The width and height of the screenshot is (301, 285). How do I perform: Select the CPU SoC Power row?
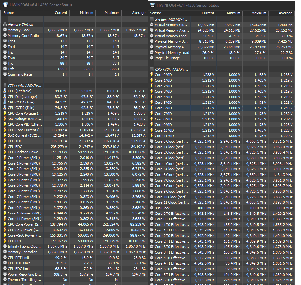point(74,230)
